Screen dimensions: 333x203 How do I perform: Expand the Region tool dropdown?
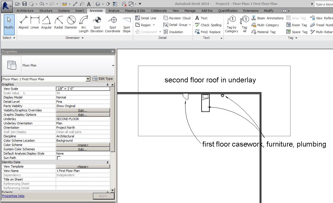pos(154,25)
